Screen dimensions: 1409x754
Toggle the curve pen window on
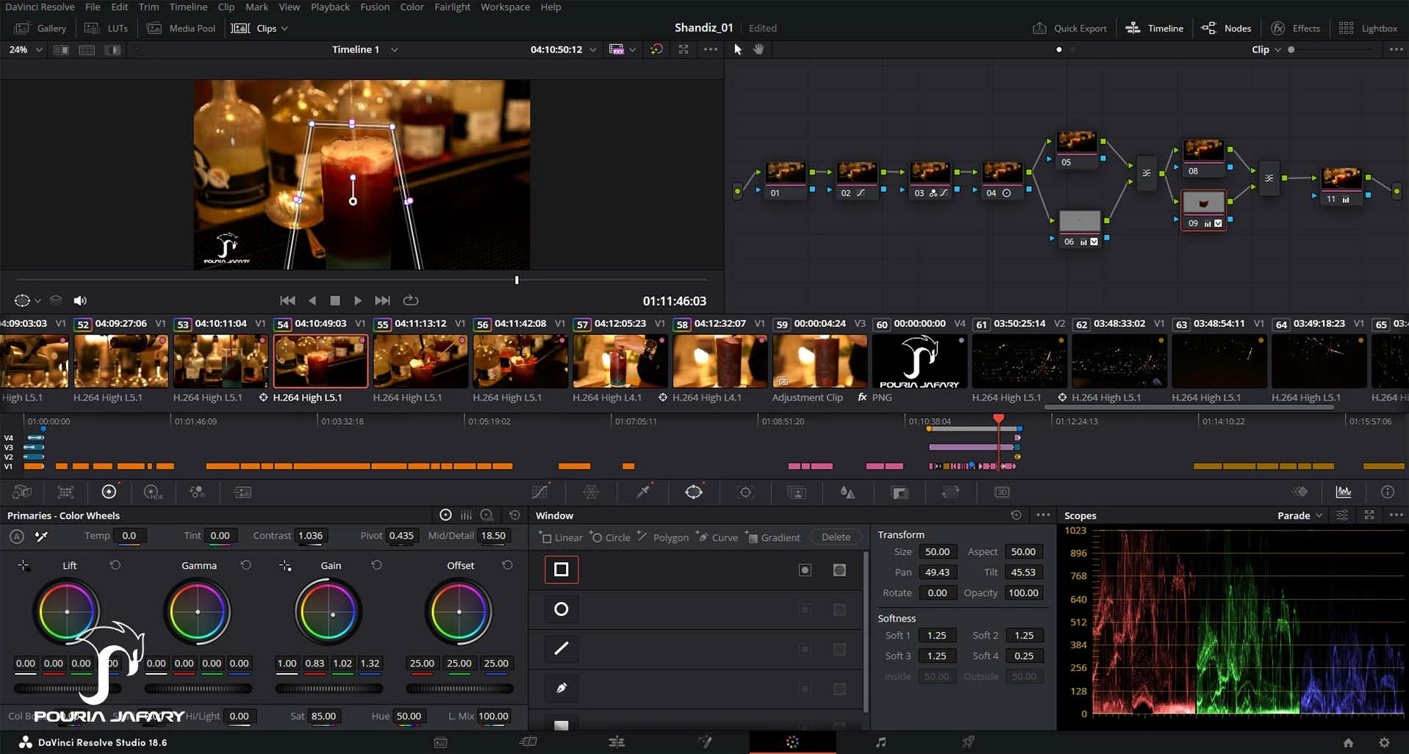point(562,688)
